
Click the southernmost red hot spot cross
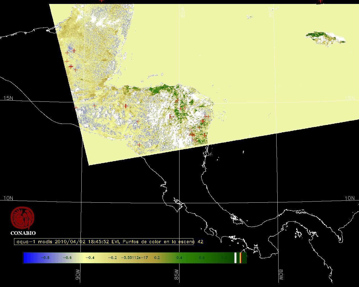coord(139,145)
